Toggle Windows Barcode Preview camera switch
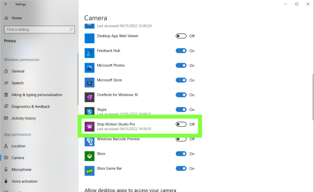This screenshot has width=314, height=192. [181, 139]
